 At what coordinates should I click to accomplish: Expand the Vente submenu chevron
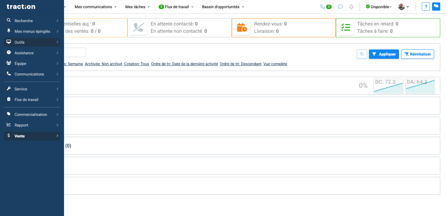tap(57, 136)
